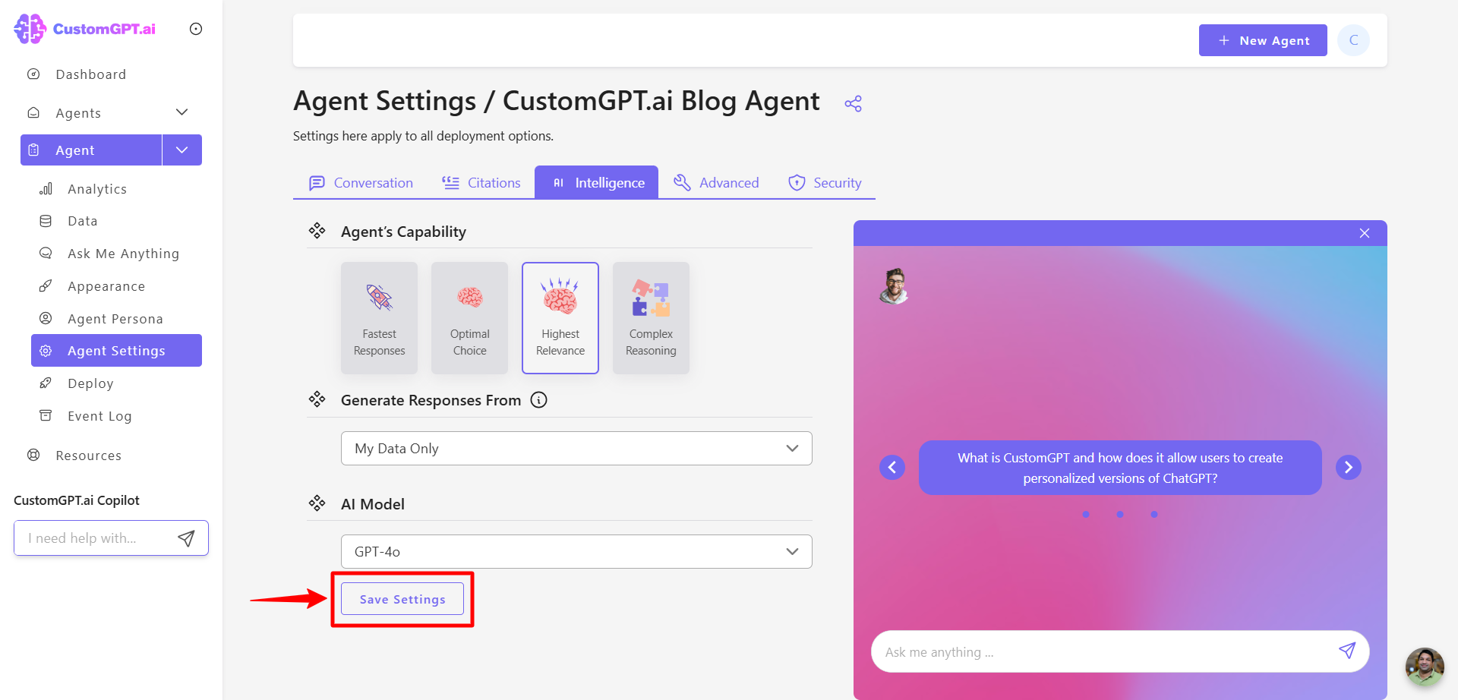
Task: Select the middle carousel dot
Action: [1120, 515]
